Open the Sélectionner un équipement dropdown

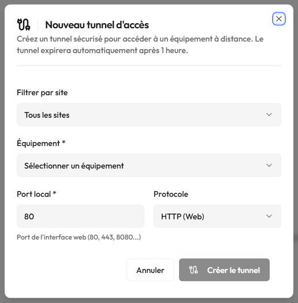click(149, 166)
